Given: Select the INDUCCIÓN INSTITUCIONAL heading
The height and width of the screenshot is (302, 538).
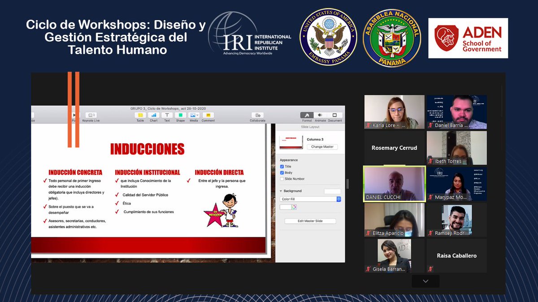Looking at the screenshot, I should (x=148, y=172).
